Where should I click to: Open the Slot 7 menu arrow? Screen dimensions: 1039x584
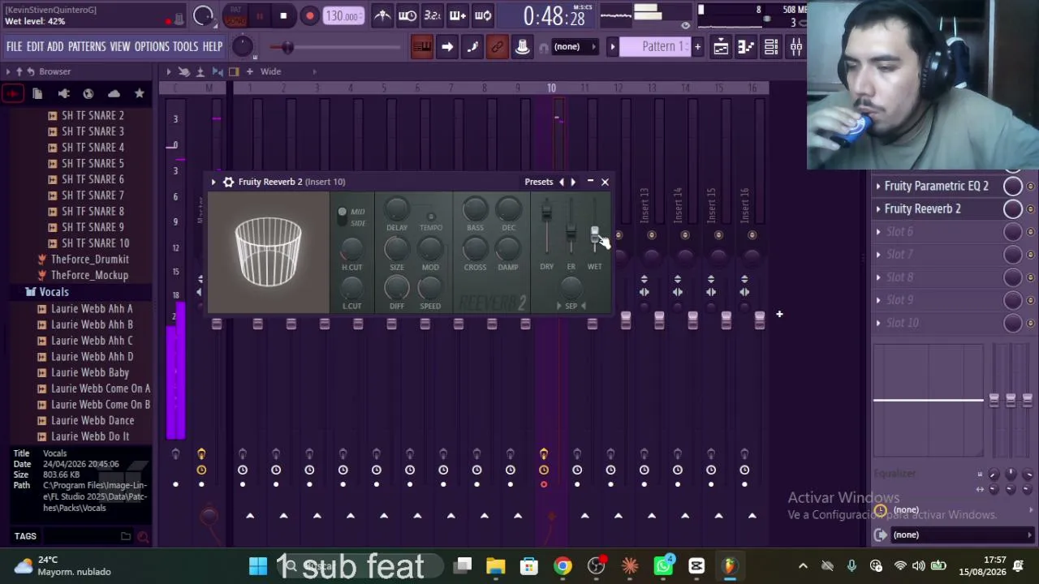click(878, 254)
